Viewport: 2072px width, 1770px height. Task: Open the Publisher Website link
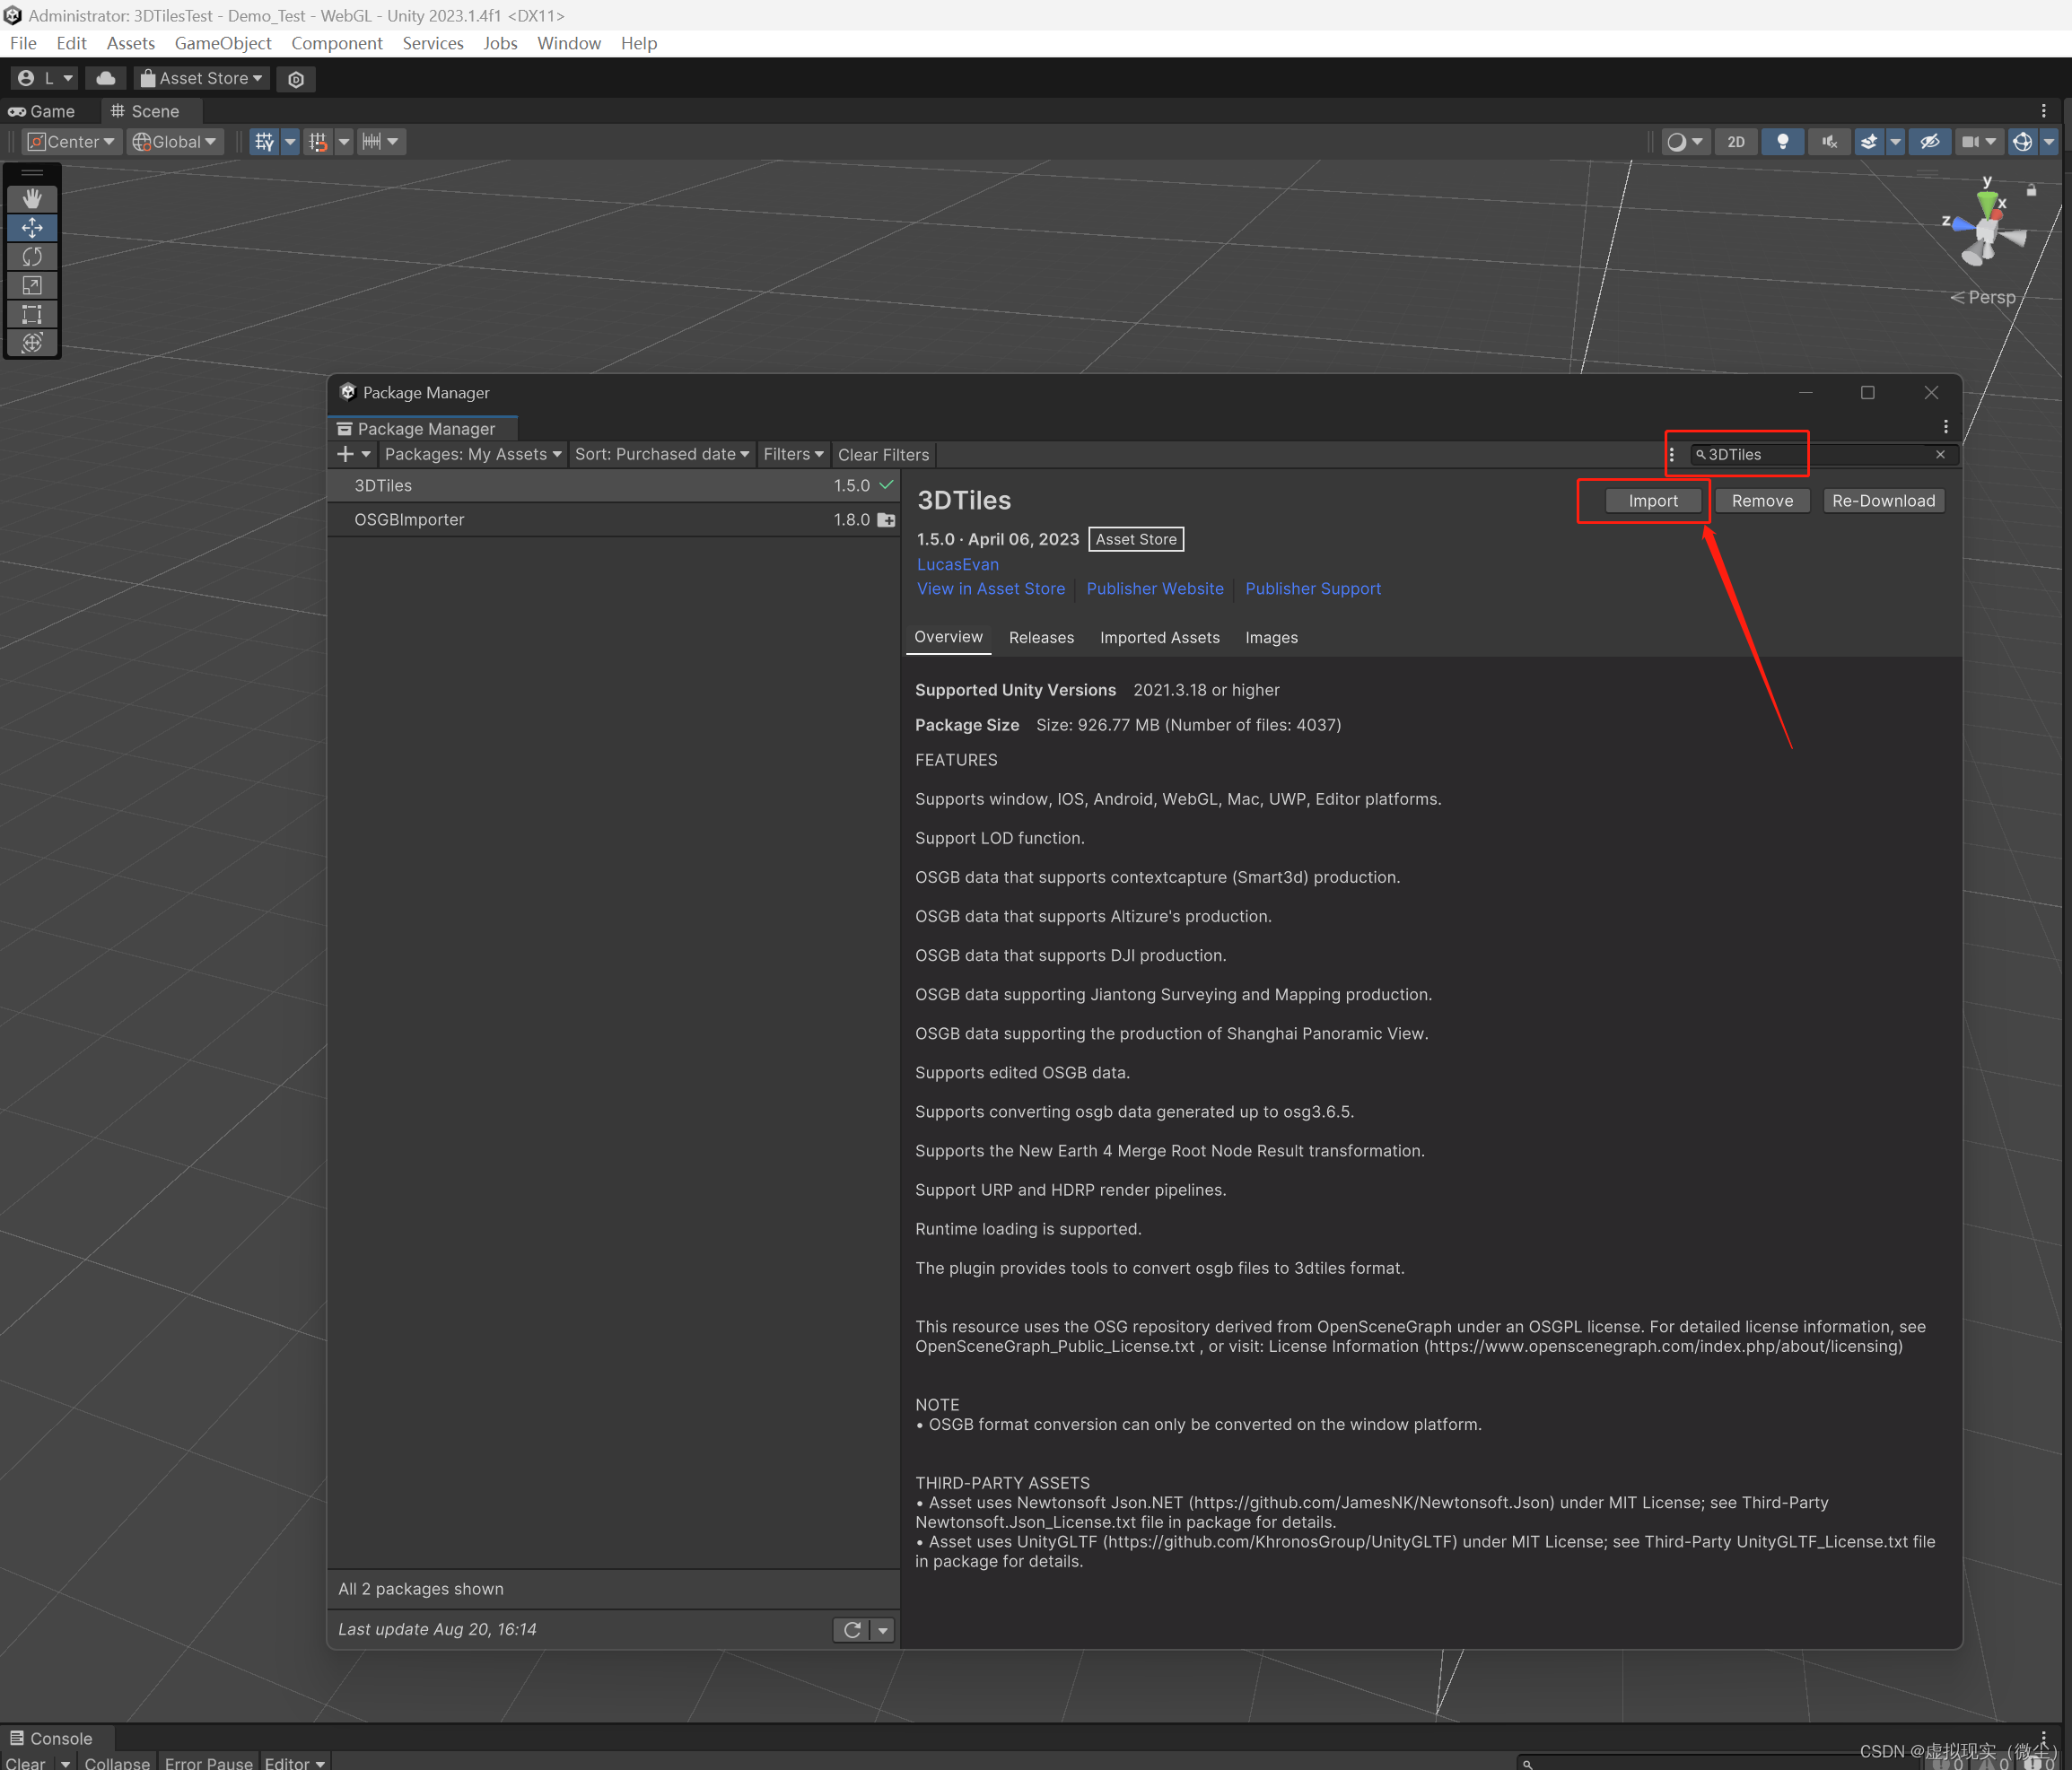1155,588
